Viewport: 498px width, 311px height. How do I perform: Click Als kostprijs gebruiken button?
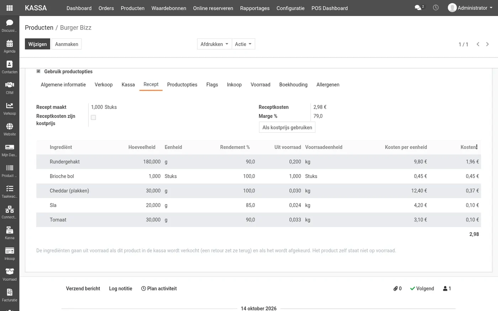(287, 127)
